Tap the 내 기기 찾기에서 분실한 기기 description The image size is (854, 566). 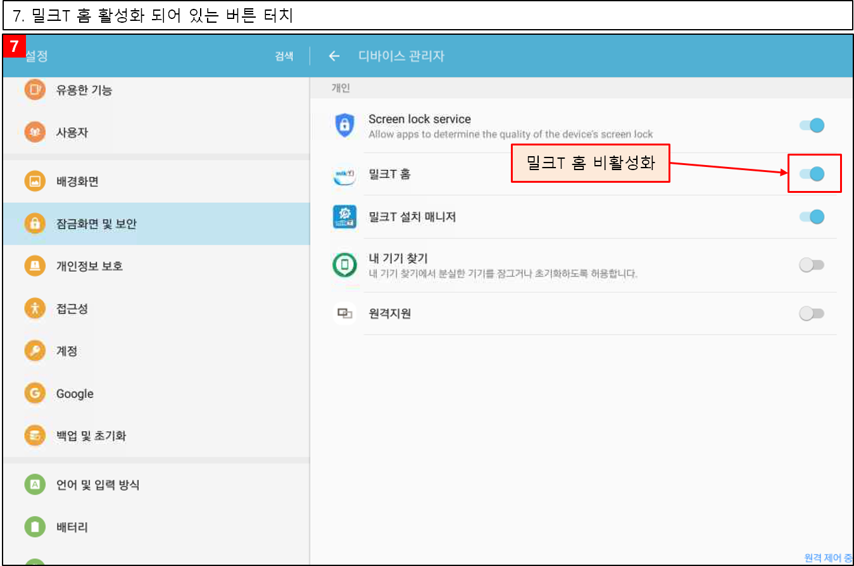(x=503, y=274)
